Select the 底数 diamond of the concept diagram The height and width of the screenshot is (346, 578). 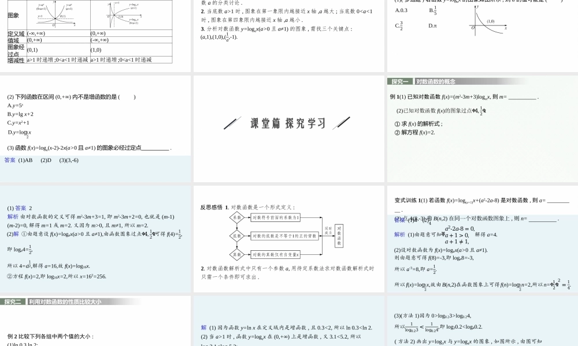(236, 235)
